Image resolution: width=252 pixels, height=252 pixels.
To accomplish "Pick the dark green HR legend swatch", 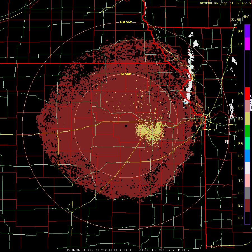I will (247, 131).
